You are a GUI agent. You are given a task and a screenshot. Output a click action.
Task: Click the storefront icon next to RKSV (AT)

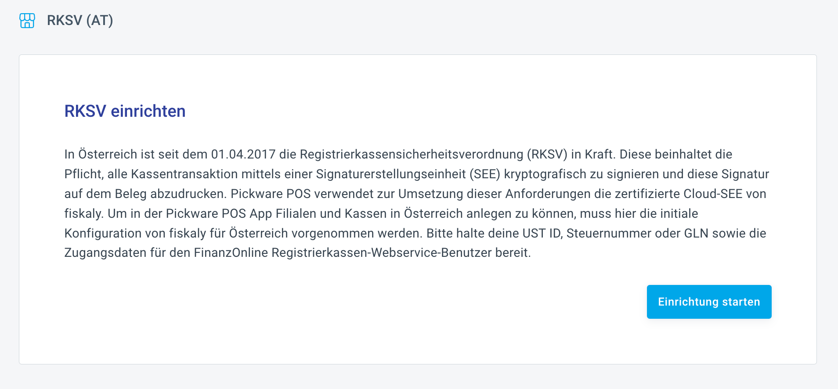pyautogui.click(x=27, y=20)
